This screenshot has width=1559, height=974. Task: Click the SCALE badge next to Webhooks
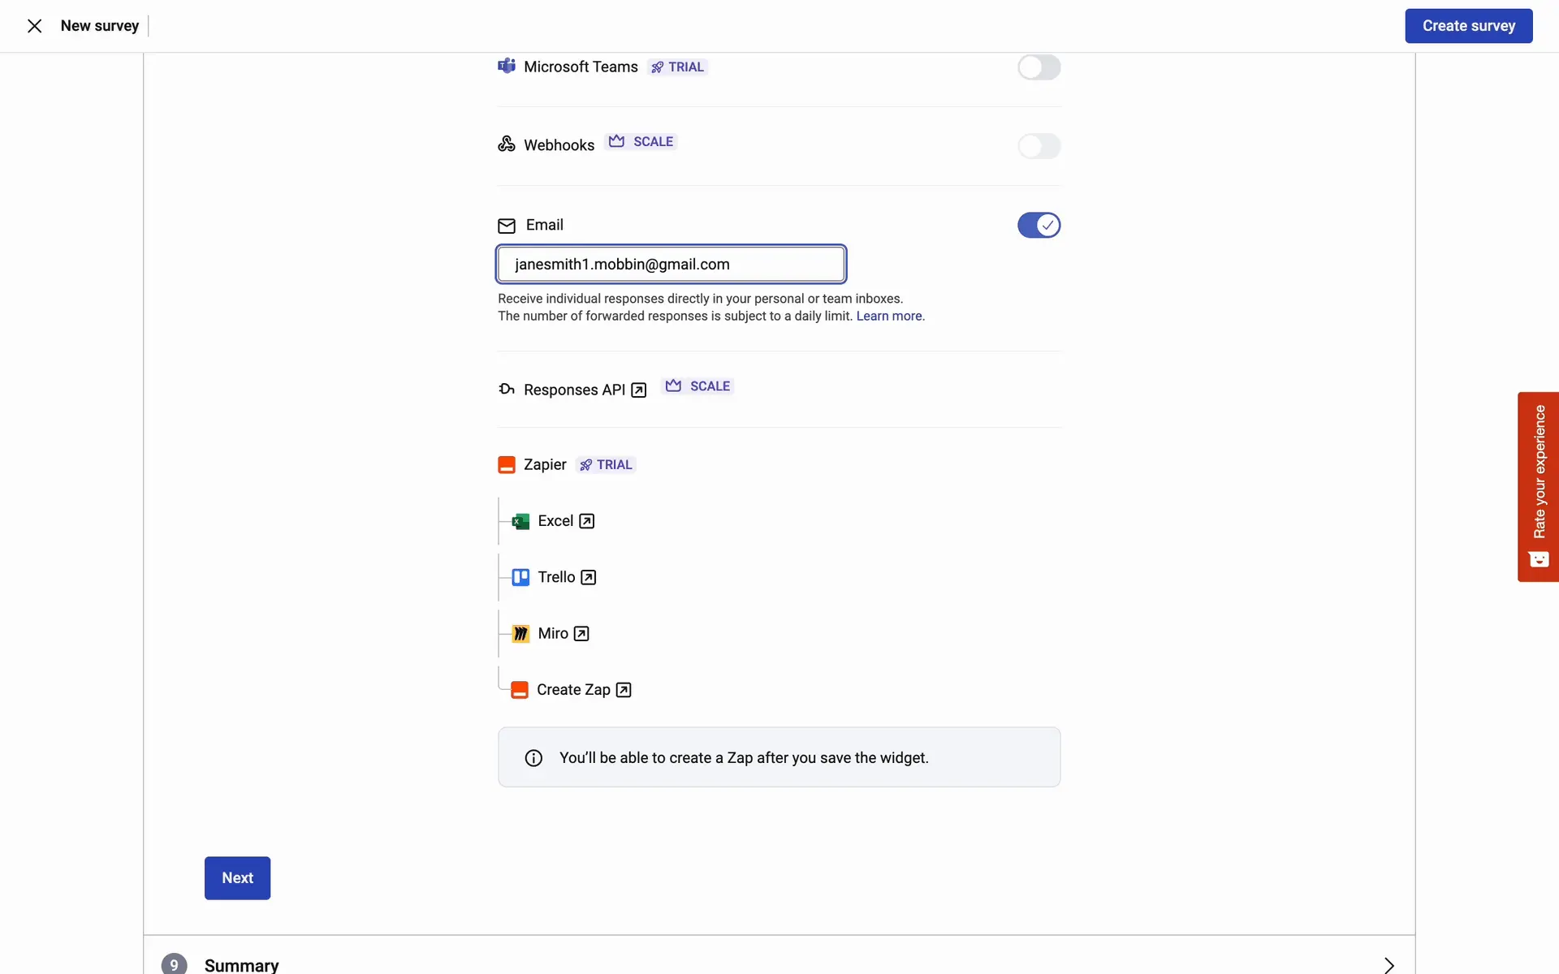[641, 142]
